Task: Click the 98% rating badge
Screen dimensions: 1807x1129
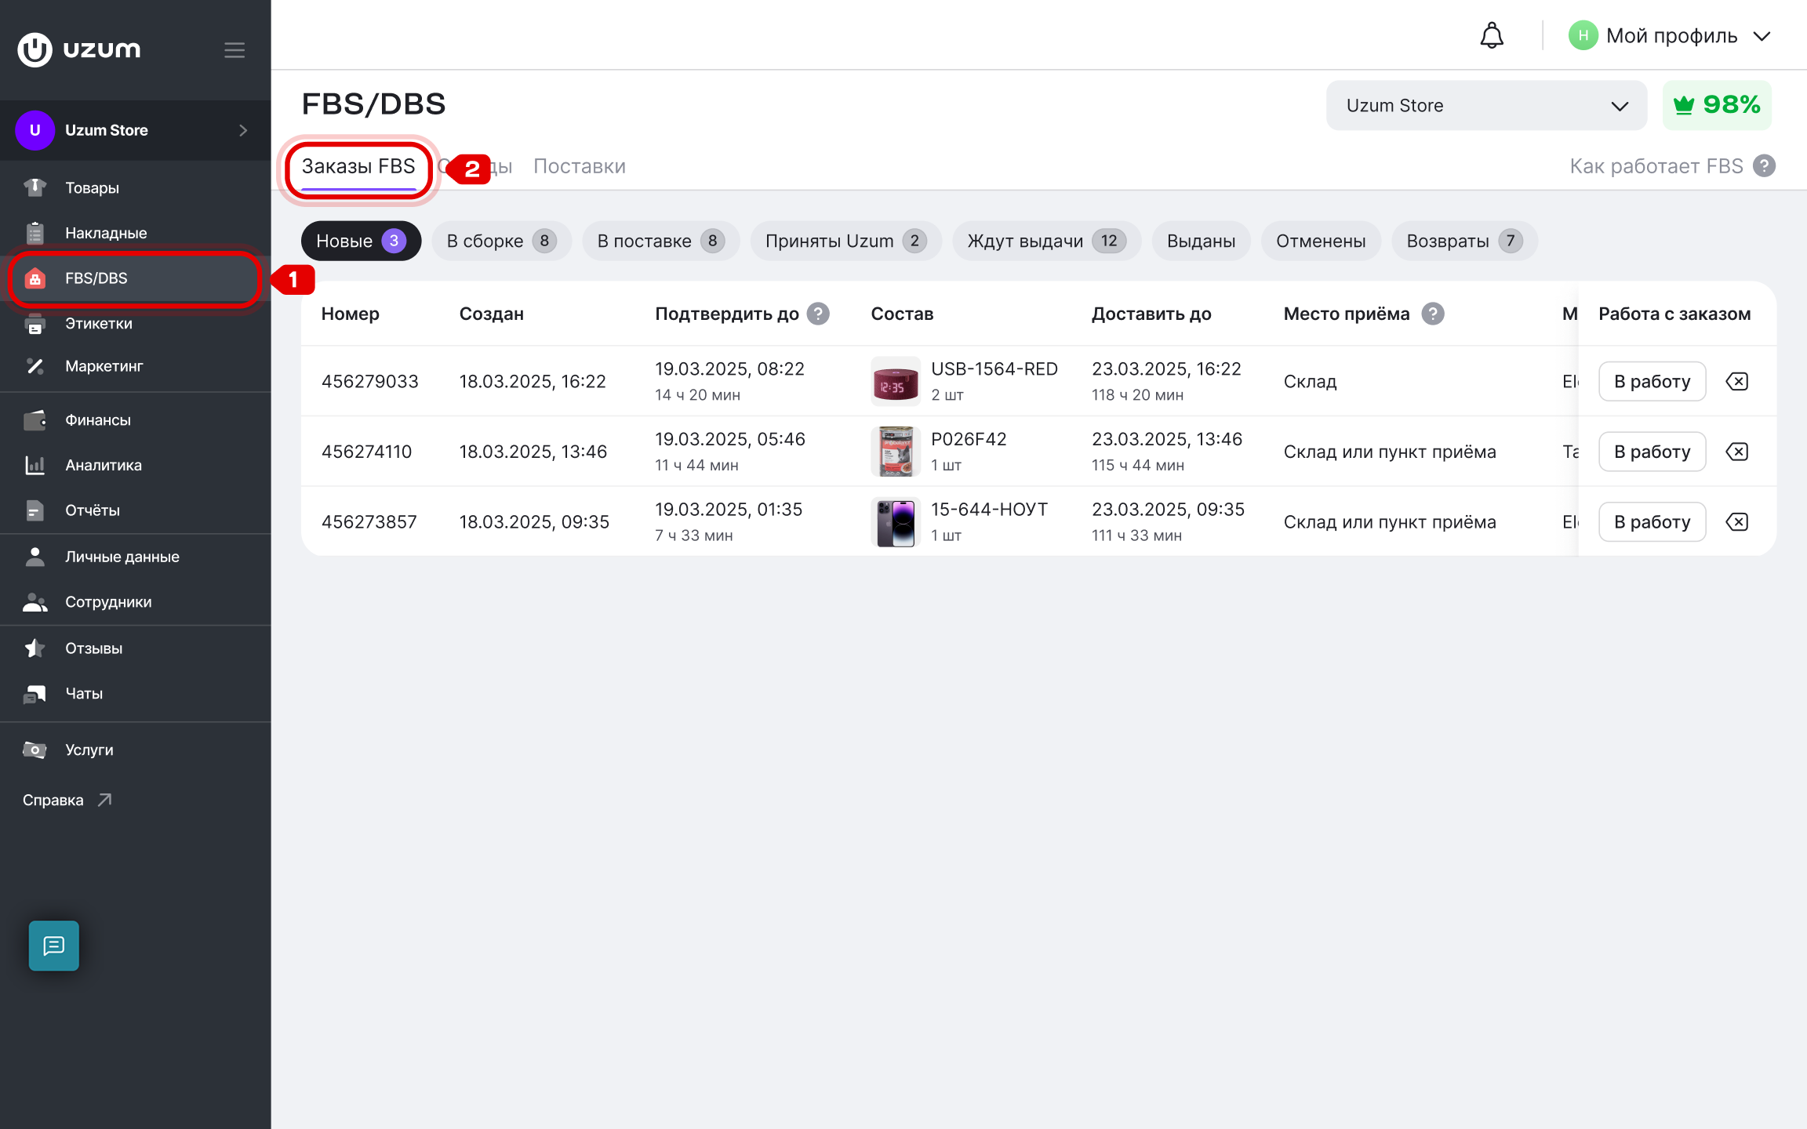Action: 1717,105
